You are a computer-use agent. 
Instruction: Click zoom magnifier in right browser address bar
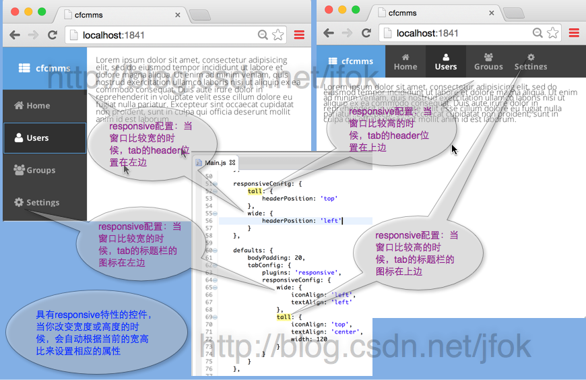tap(538, 33)
